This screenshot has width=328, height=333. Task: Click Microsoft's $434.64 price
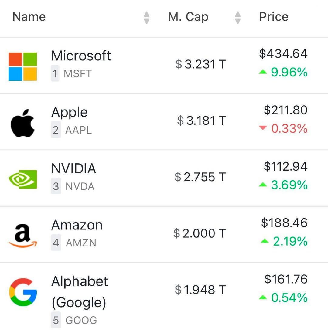(283, 53)
